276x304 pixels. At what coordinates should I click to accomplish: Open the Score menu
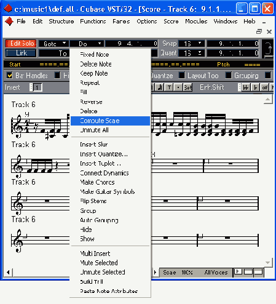[171, 22]
